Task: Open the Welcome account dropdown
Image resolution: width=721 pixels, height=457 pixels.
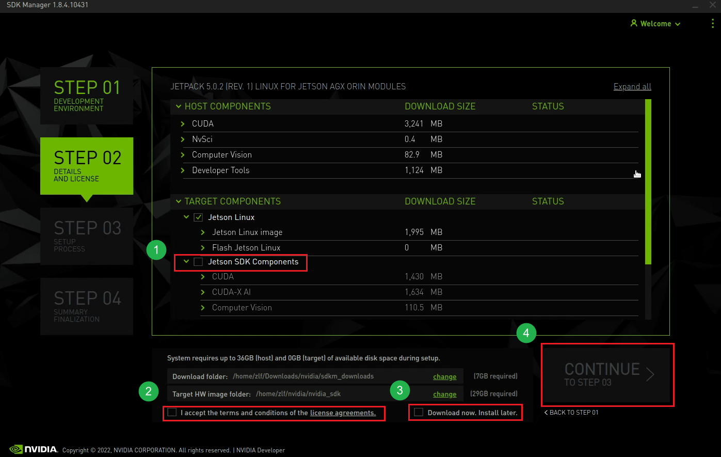Action: pos(655,24)
